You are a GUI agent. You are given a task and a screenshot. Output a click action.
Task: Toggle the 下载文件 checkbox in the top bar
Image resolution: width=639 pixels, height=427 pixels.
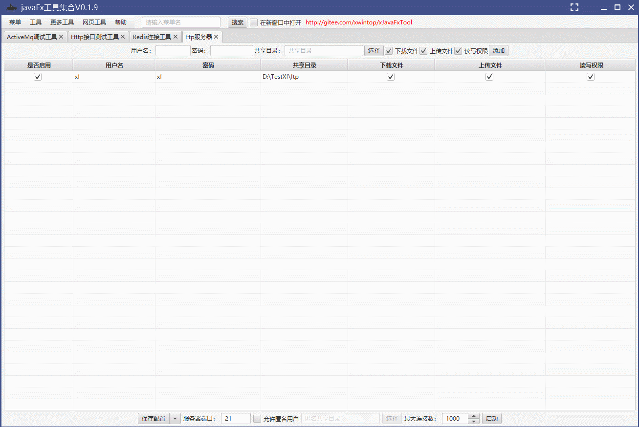[389, 50]
